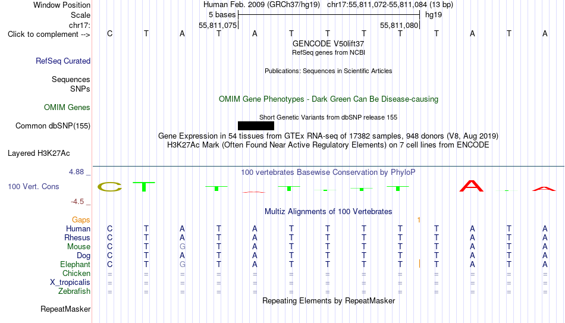Click Multiz Alignments of 100 Vertebrates title
565x323 pixels.
328,212
